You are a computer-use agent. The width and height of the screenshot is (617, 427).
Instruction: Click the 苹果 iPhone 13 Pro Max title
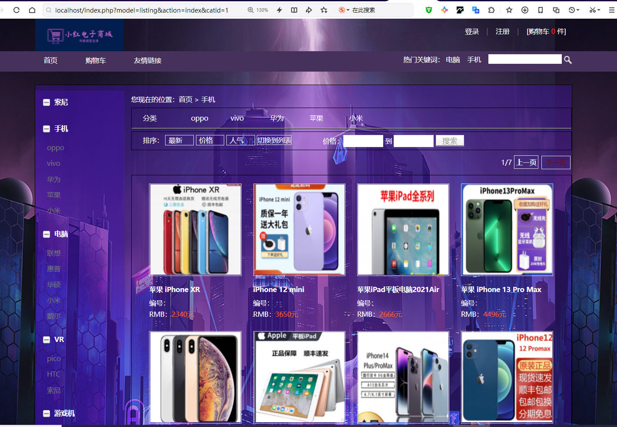501,289
